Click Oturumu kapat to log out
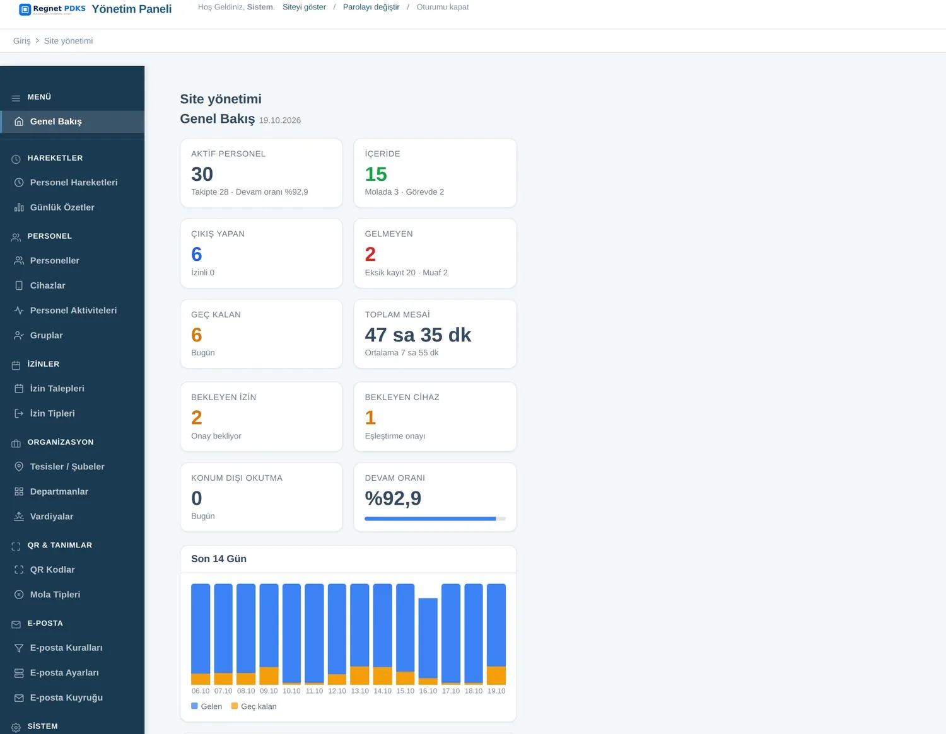The height and width of the screenshot is (734, 946). [x=443, y=7]
